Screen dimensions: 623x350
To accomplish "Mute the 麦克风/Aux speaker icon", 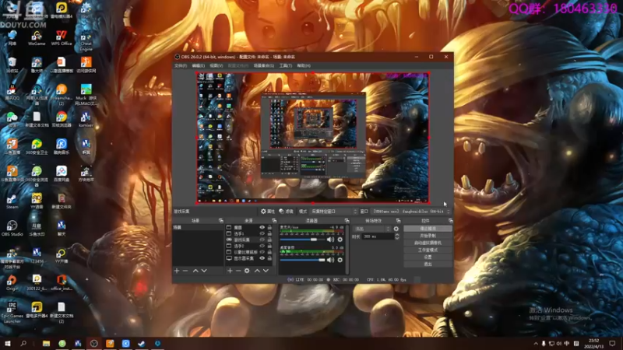I will click(330, 240).
